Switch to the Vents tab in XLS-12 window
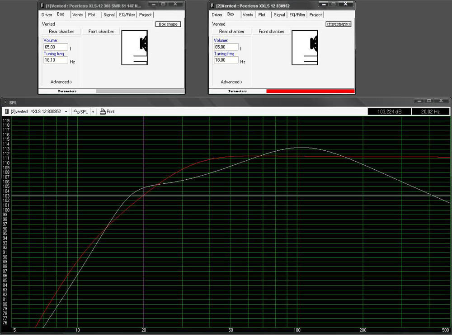Viewport: 452px width, 335px height. tap(78, 14)
